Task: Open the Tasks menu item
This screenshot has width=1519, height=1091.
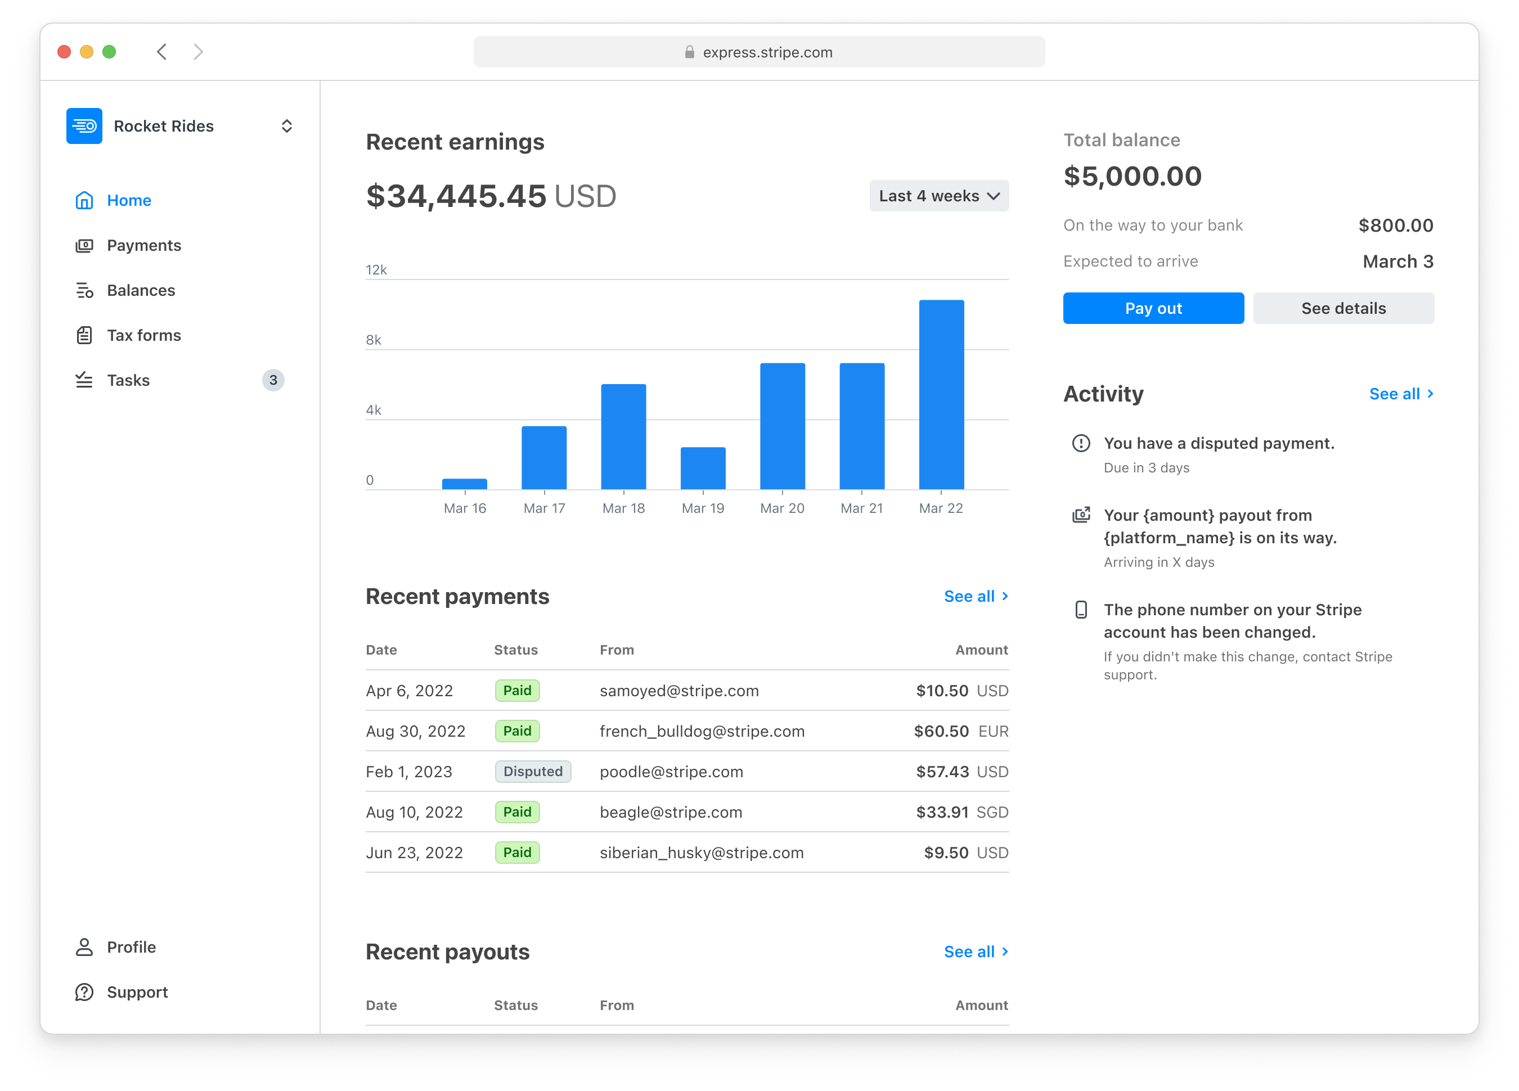Action: (x=129, y=380)
